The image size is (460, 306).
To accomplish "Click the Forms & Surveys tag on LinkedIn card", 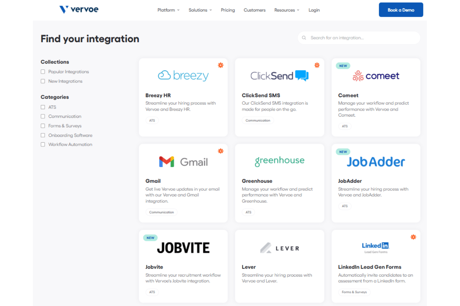I will click(x=354, y=292).
